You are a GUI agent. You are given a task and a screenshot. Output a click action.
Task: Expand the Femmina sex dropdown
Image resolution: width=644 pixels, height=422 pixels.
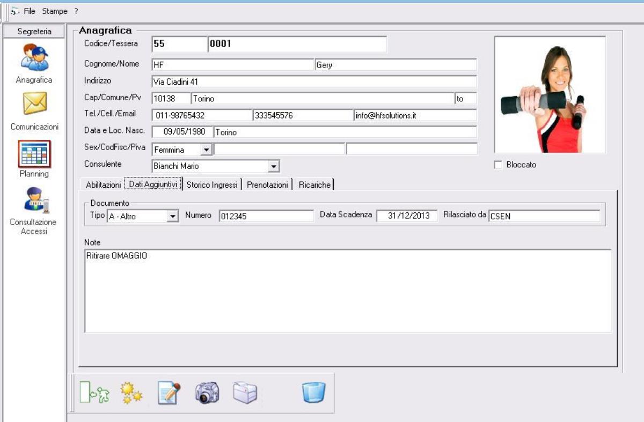(x=207, y=150)
